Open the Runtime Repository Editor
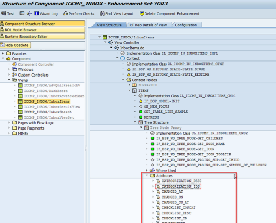Viewport: 276px width, 223px height. [x=43, y=36]
